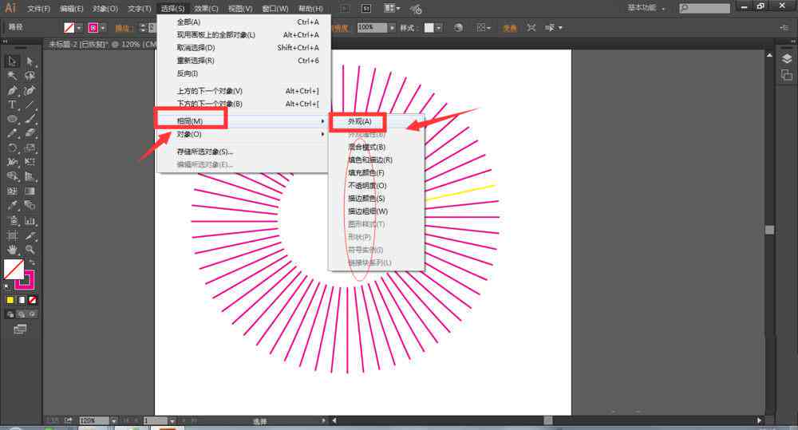Click the help search field
The image size is (798, 430).
[705, 8]
